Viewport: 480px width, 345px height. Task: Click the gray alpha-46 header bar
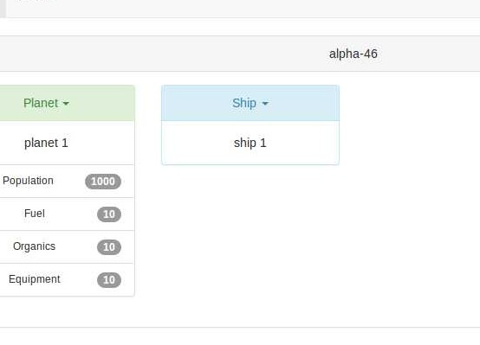[240, 54]
